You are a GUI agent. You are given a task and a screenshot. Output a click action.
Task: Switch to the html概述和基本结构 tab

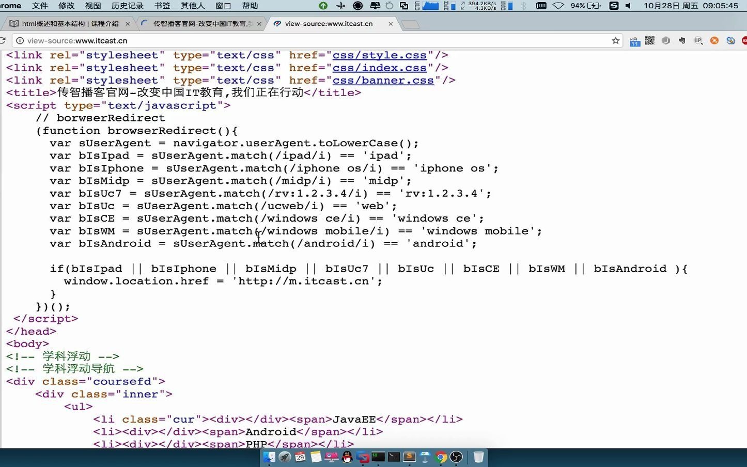pos(70,24)
